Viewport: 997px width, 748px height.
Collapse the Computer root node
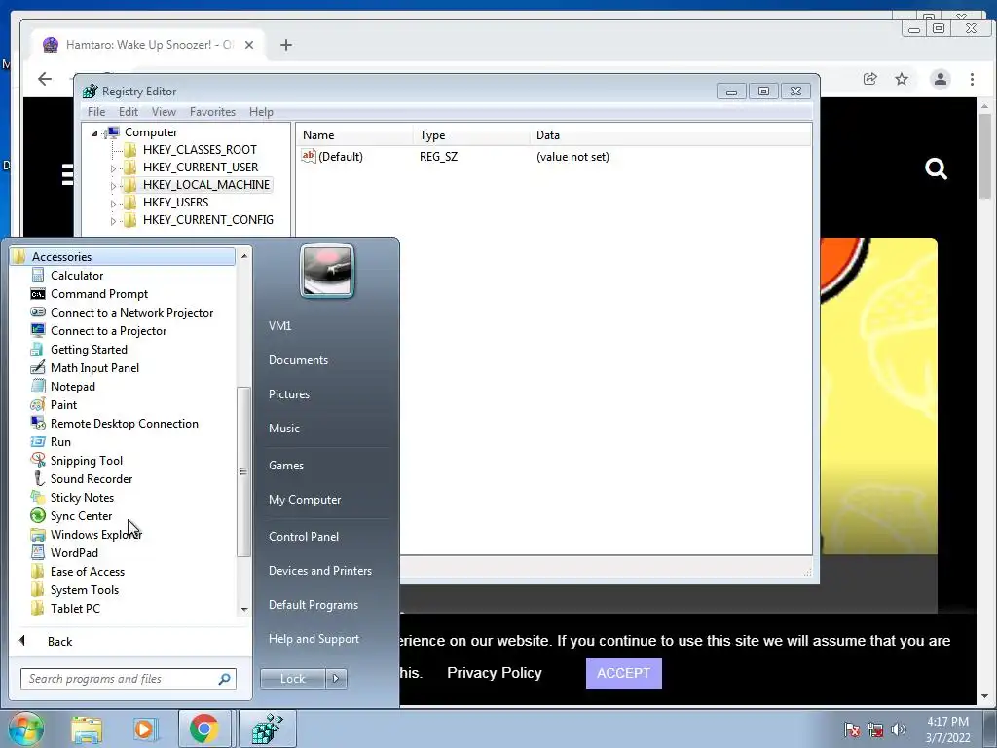point(94,133)
